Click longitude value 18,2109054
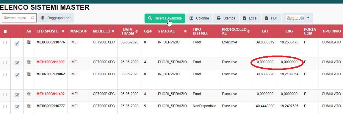The width and height of the screenshot is (343, 114). [x=289, y=74]
